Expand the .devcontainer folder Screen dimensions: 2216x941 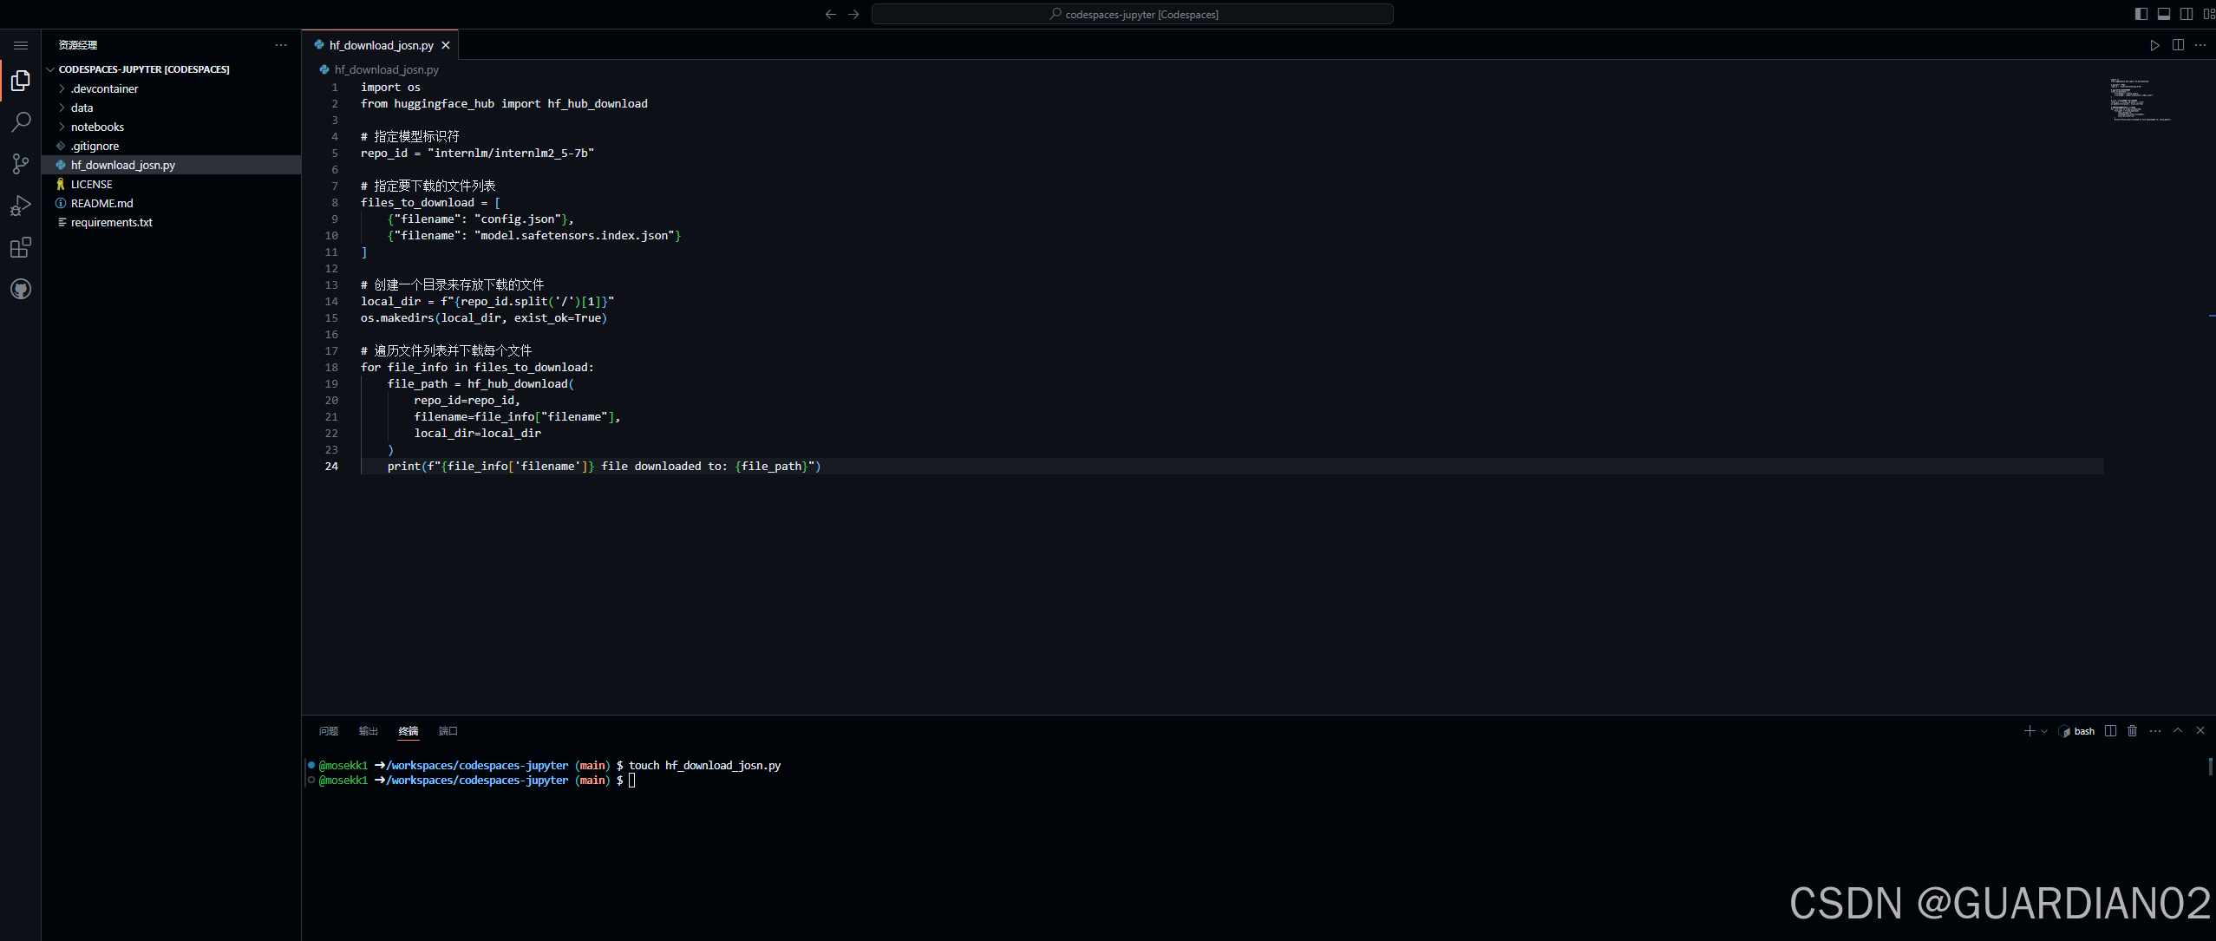click(104, 88)
